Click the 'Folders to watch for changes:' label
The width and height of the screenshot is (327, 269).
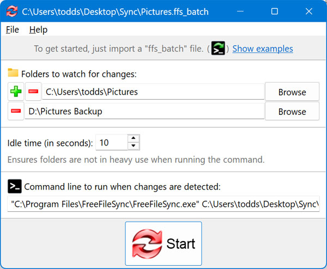(79, 74)
